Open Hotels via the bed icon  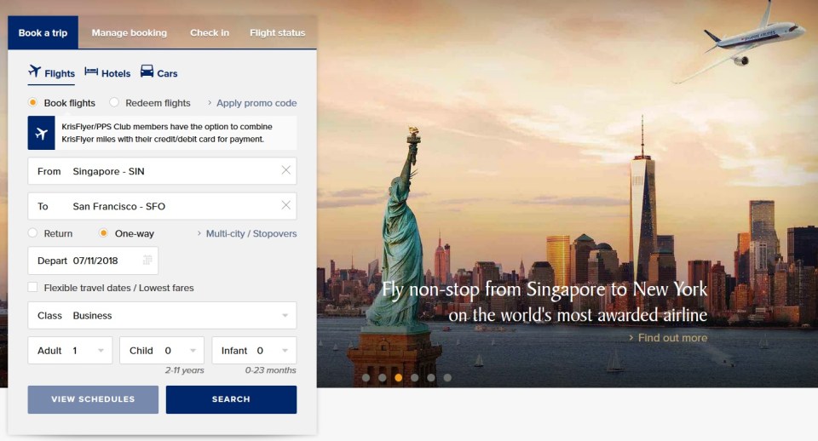pyautogui.click(x=91, y=72)
